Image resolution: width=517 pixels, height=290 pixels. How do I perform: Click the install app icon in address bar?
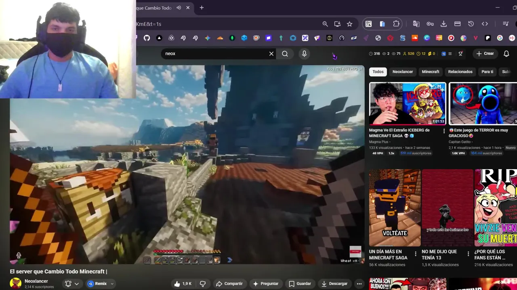(337, 24)
